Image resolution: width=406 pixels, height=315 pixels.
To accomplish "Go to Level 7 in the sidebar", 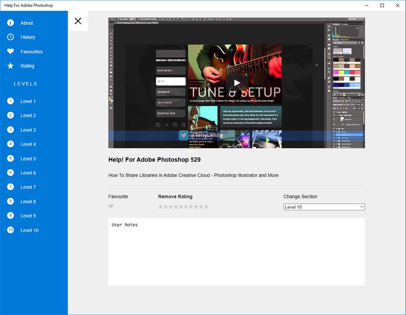I will [28, 187].
